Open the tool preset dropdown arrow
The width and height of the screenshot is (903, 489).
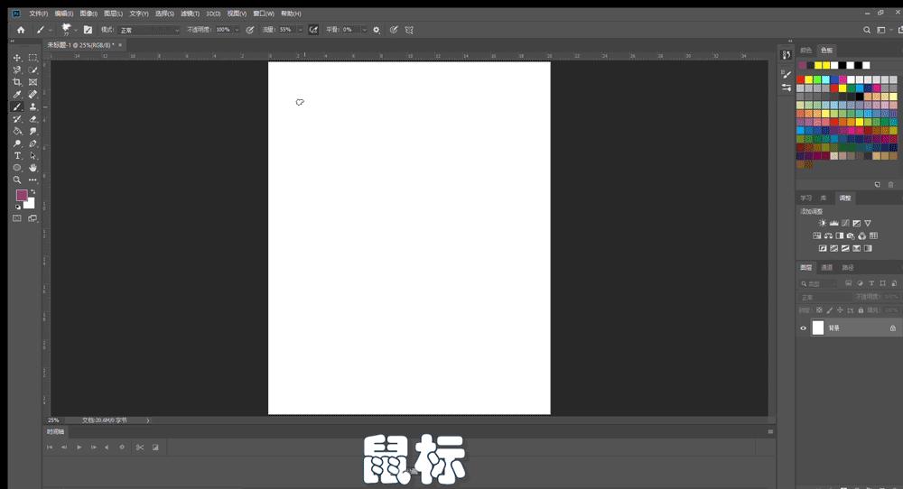[x=51, y=31]
